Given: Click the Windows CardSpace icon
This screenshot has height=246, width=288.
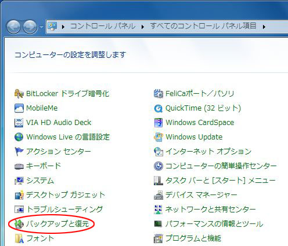Looking at the screenshot, I should (x=159, y=123).
